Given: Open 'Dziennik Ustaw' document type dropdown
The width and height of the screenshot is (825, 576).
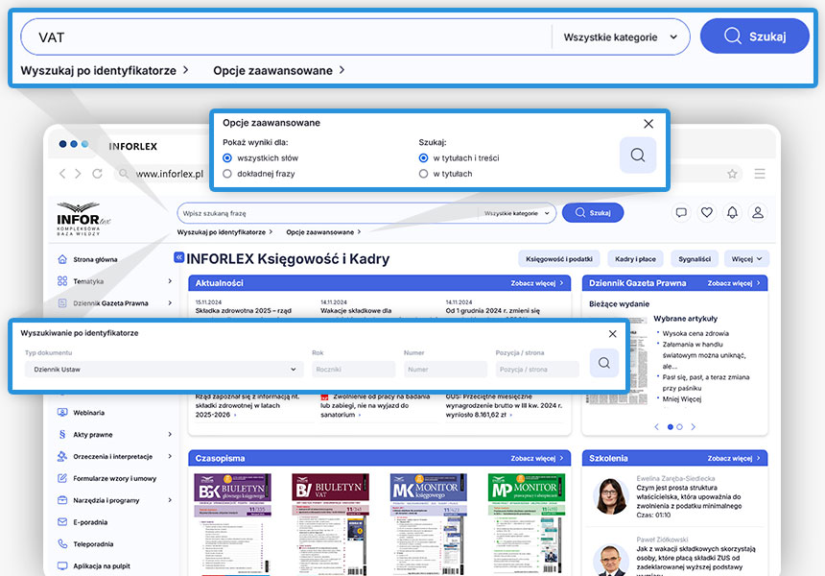Looking at the screenshot, I should click(162, 369).
